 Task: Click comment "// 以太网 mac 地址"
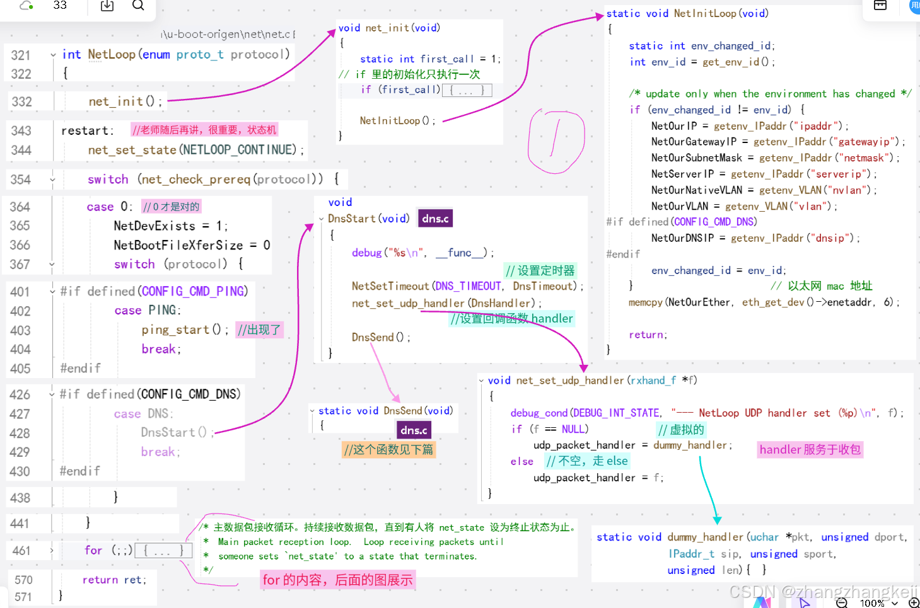click(x=821, y=286)
